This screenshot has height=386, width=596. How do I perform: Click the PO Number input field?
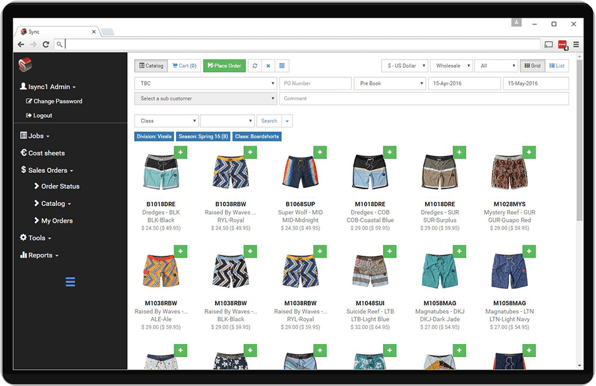pos(316,83)
